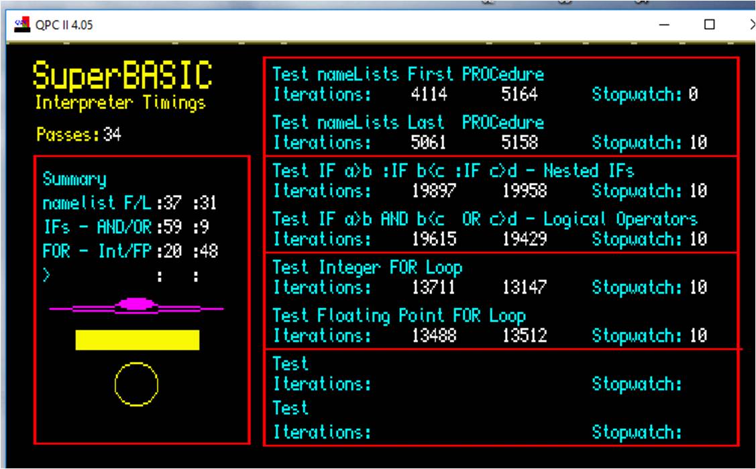Click iteration count 4114
This screenshot has height=469, width=756.
click(x=429, y=94)
